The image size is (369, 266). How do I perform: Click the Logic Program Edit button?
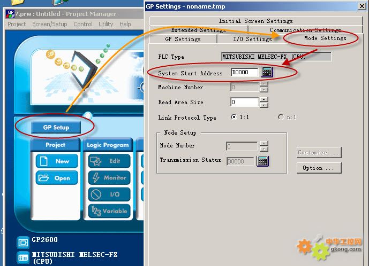[109, 161]
